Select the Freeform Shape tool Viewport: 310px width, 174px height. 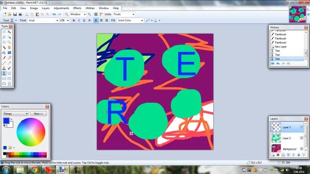click(x=9, y=84)
